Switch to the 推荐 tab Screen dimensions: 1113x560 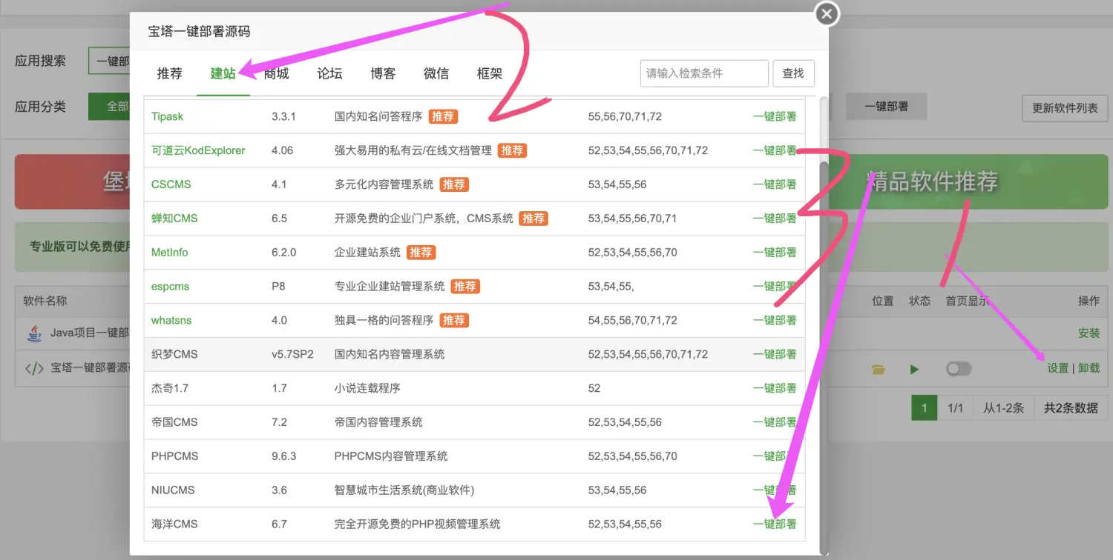[x=170, y=73]
